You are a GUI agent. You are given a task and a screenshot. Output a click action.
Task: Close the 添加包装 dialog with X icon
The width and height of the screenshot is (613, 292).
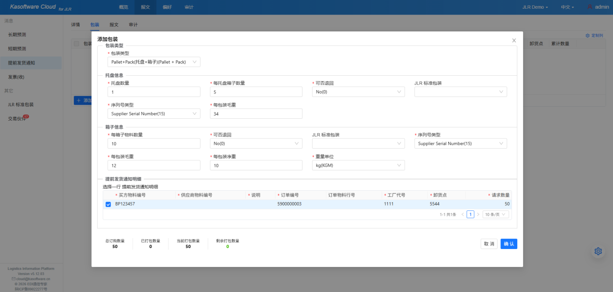[x=514, y=41]
